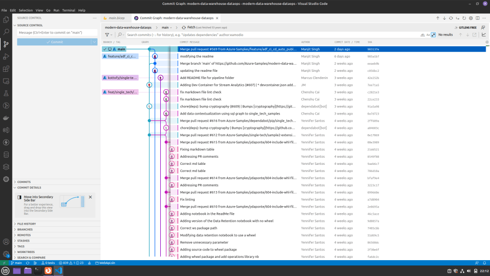Open the Accounts icon in activity bar

pos(6,242)
